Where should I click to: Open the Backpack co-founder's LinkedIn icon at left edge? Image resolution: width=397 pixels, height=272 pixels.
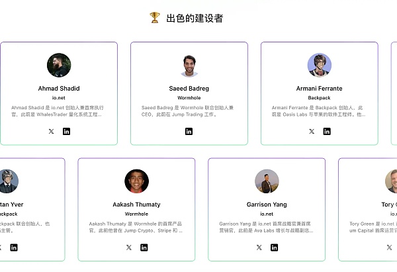pos(14,248)
